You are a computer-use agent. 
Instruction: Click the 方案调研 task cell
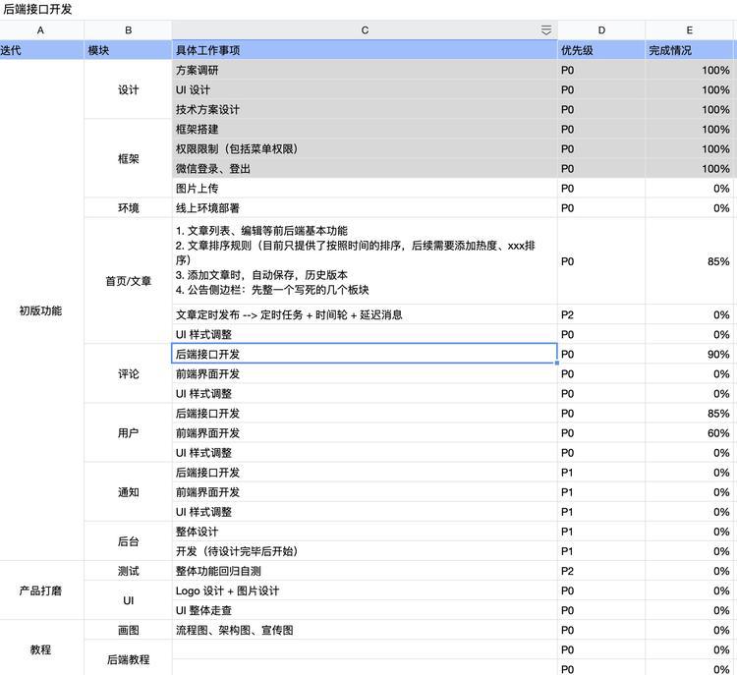point(364,71)
